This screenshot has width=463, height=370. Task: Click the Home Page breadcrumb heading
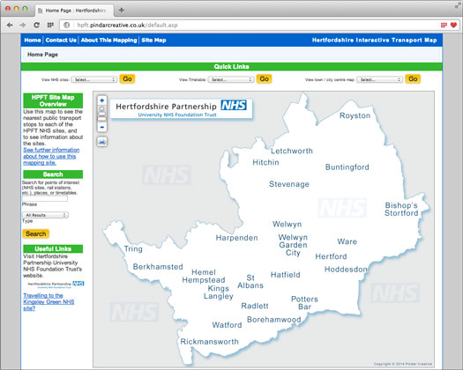pyautogui.click(x=42, y=55)
